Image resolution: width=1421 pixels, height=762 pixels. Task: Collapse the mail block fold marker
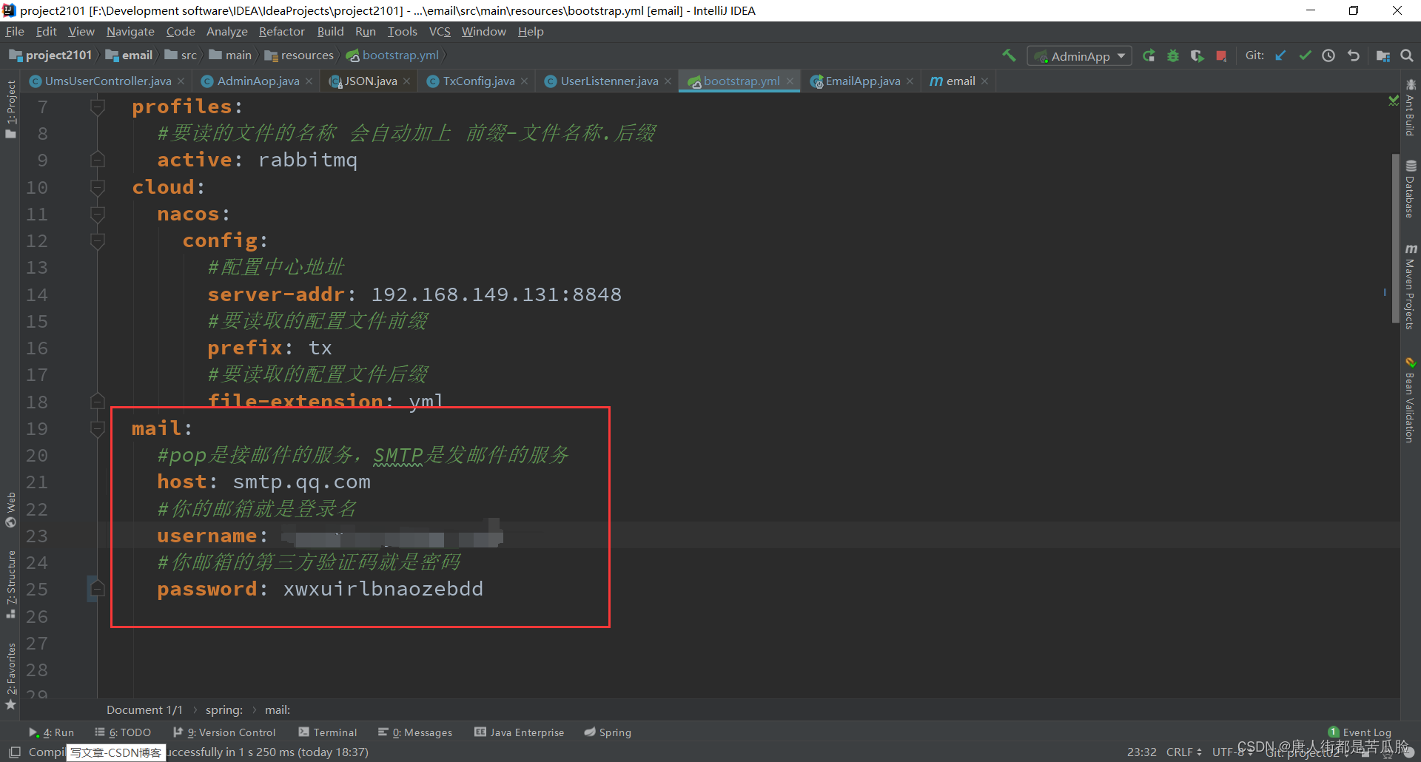97,428
